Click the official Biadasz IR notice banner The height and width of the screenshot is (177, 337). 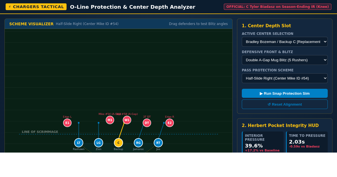(277, 7)
